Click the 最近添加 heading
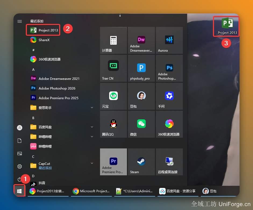This screenshot has height=210, width=253. (x=37, y=21)
